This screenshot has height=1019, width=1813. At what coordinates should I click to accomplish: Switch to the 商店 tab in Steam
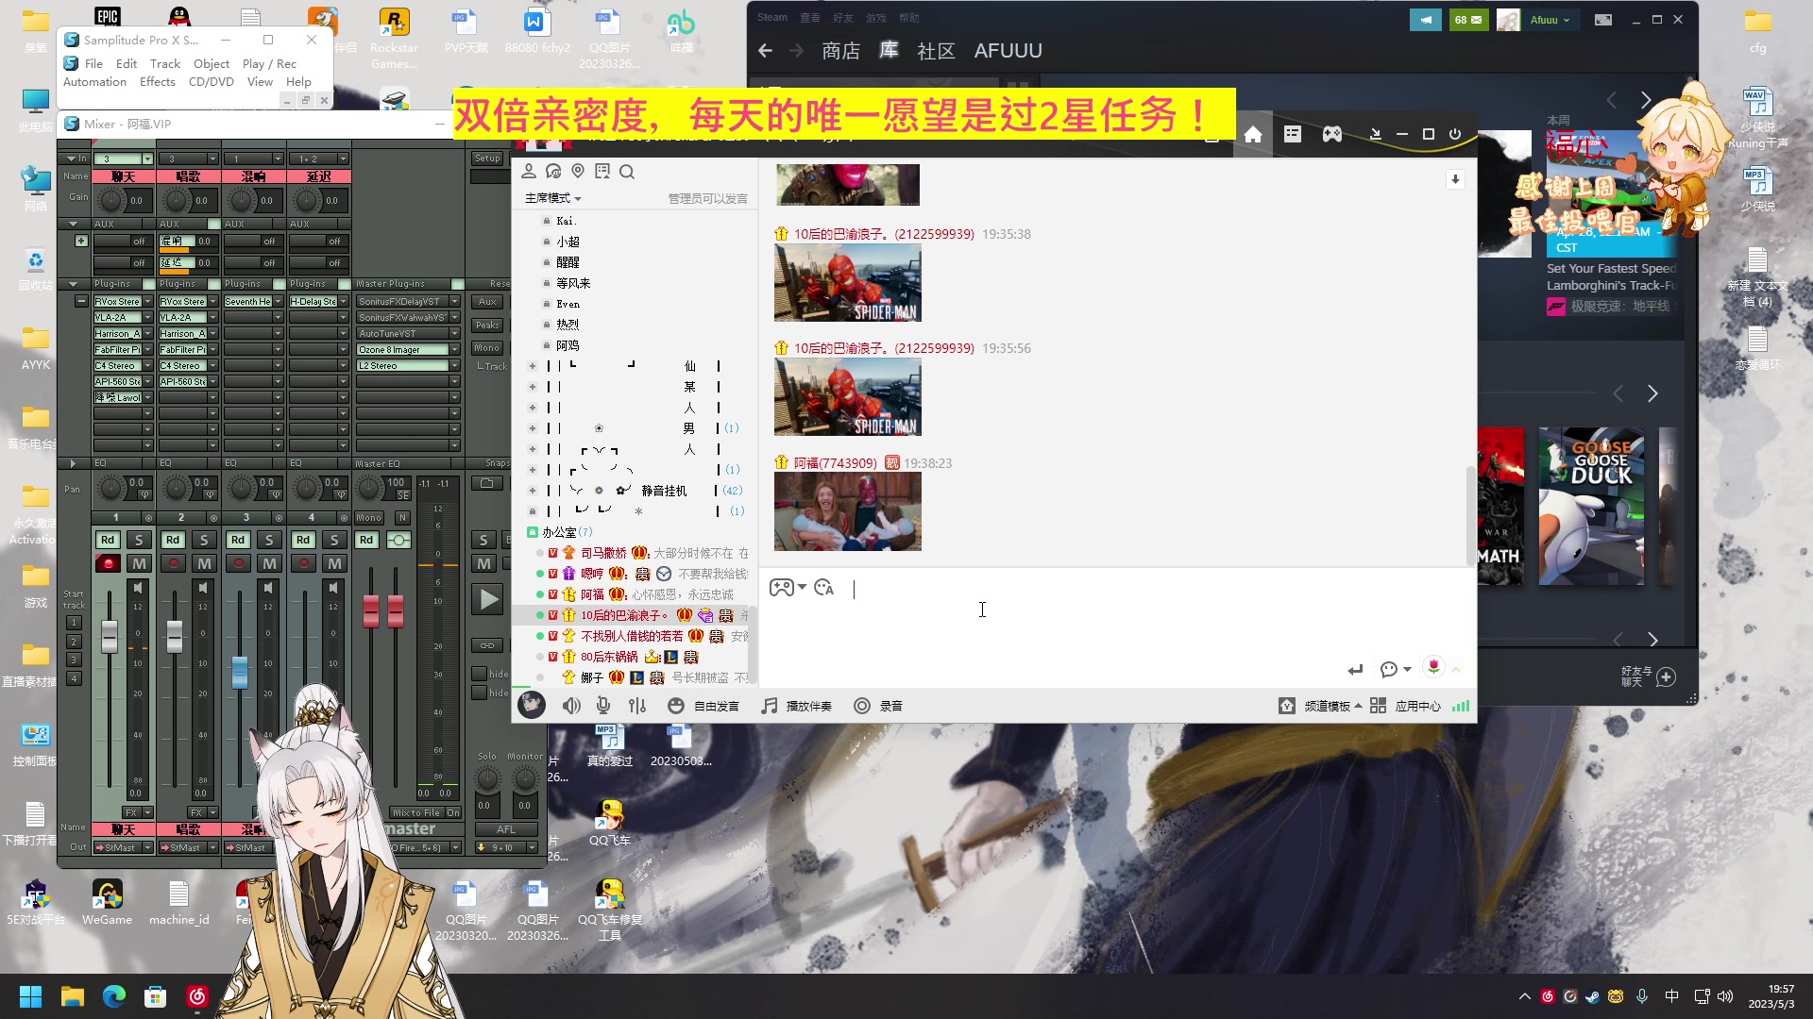[x=840, y=51]
